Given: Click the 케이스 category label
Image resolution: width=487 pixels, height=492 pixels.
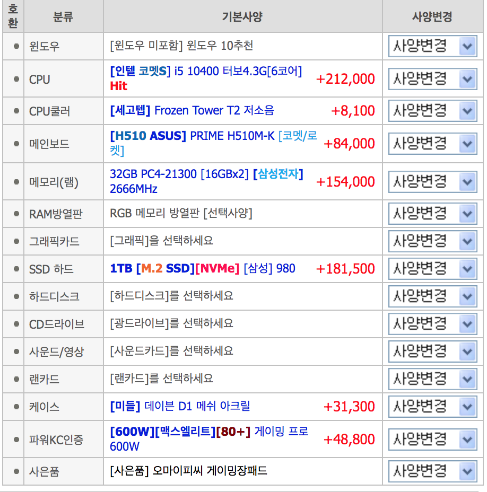Looking at the screenshot, I should (x=44, y=407).
